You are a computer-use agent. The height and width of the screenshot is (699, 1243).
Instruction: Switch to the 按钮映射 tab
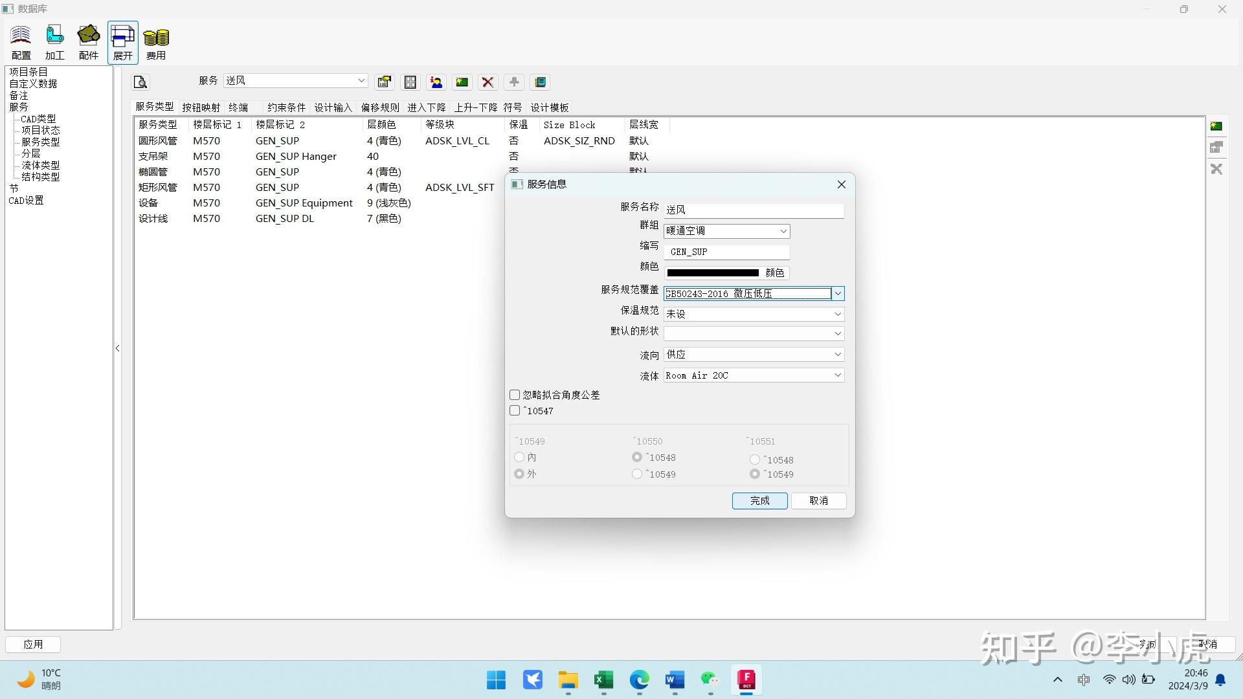pyautogui.click(x=201, y=107)
